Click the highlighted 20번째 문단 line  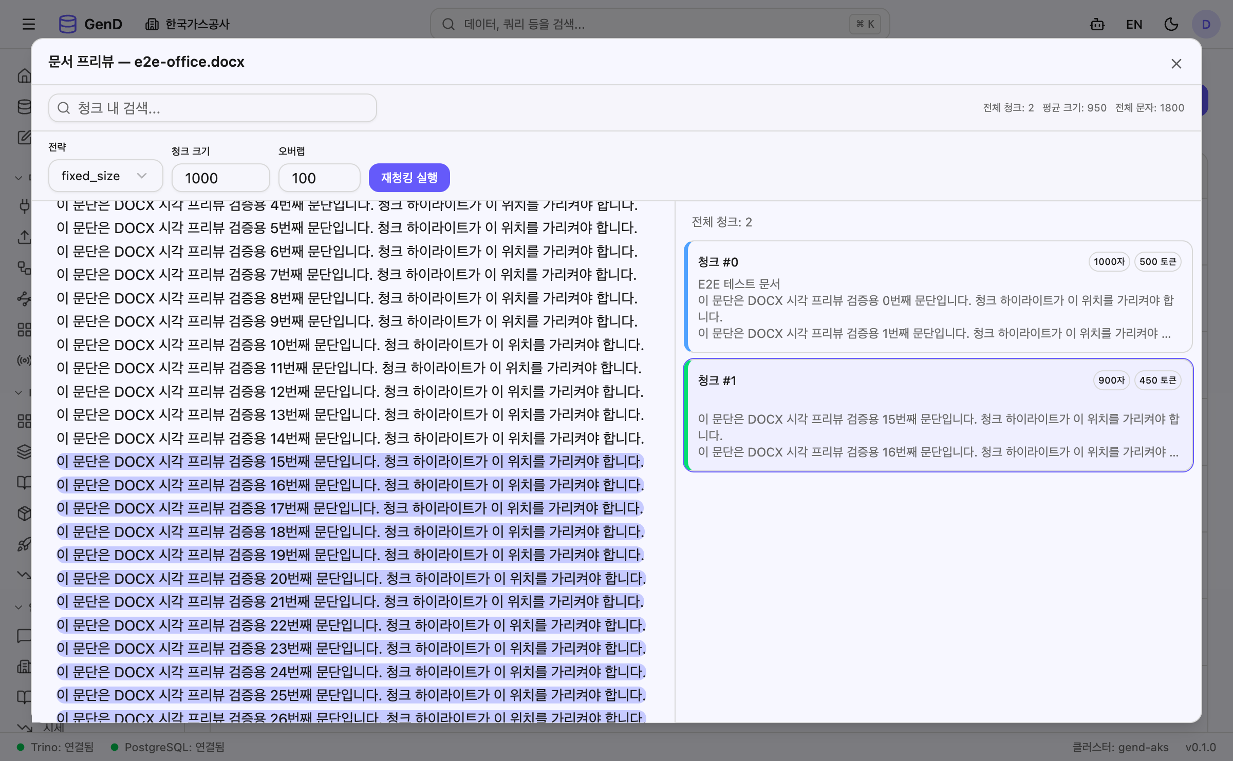(x=351, y=578)
